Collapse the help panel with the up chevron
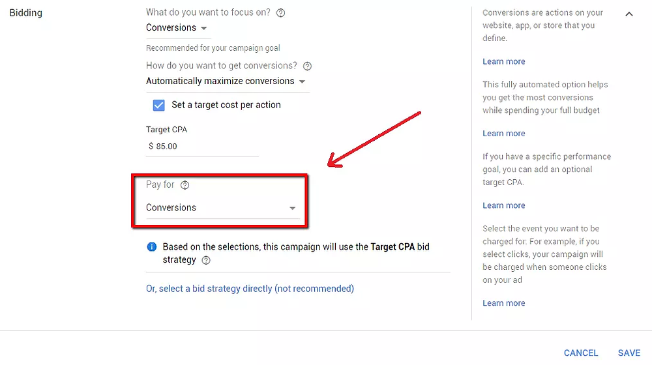Screen dimensions: 652x365 (629, 14)
